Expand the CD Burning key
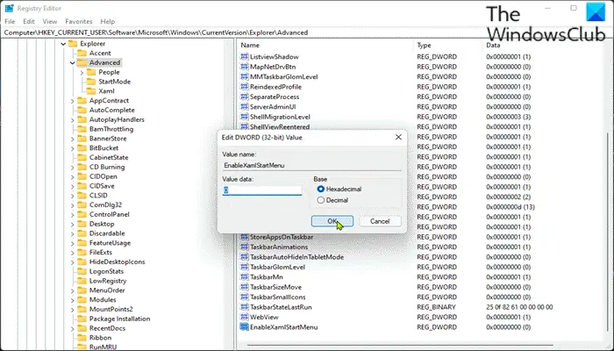The width and height of the screenshot is (614, 351). click(73, 168)
